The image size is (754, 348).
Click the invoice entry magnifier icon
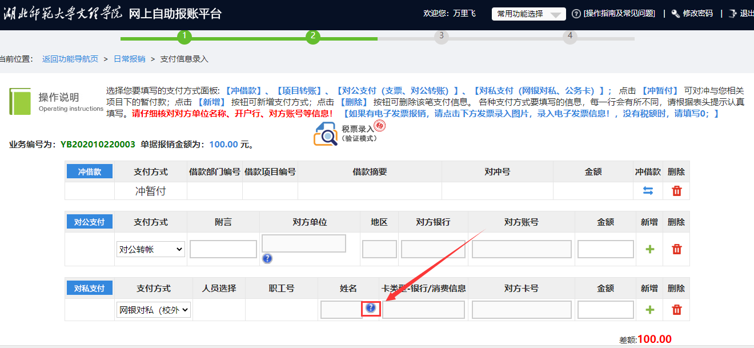tap(326, 135)
